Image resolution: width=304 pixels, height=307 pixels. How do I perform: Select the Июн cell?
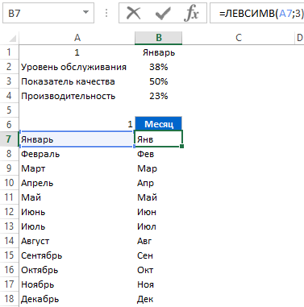pyautogui.click(x=158, y=212)
